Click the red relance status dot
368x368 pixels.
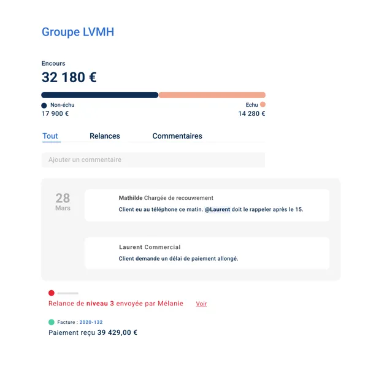click(x=52, y=293)
